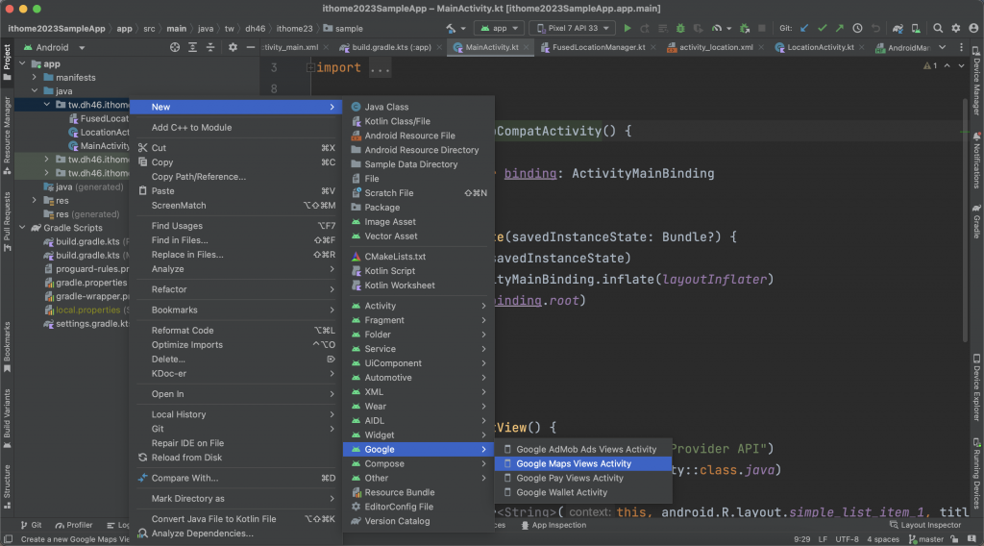Click Find in Files context menu item
The height and width of the screenshot is (546, 984).
[x=236, y=240]
